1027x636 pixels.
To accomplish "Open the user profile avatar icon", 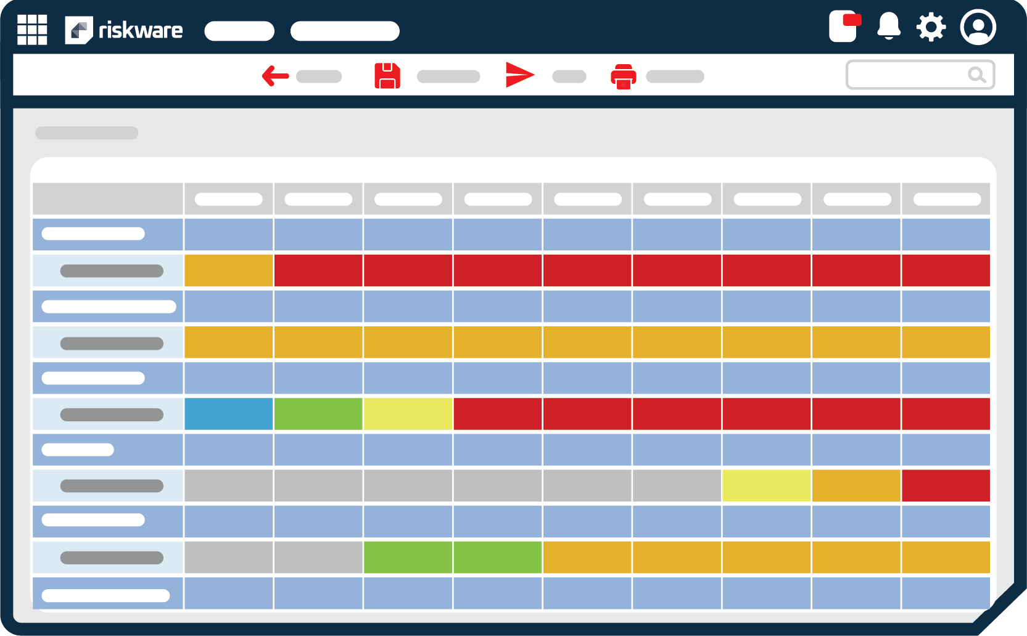I will [x=978, y=27].
